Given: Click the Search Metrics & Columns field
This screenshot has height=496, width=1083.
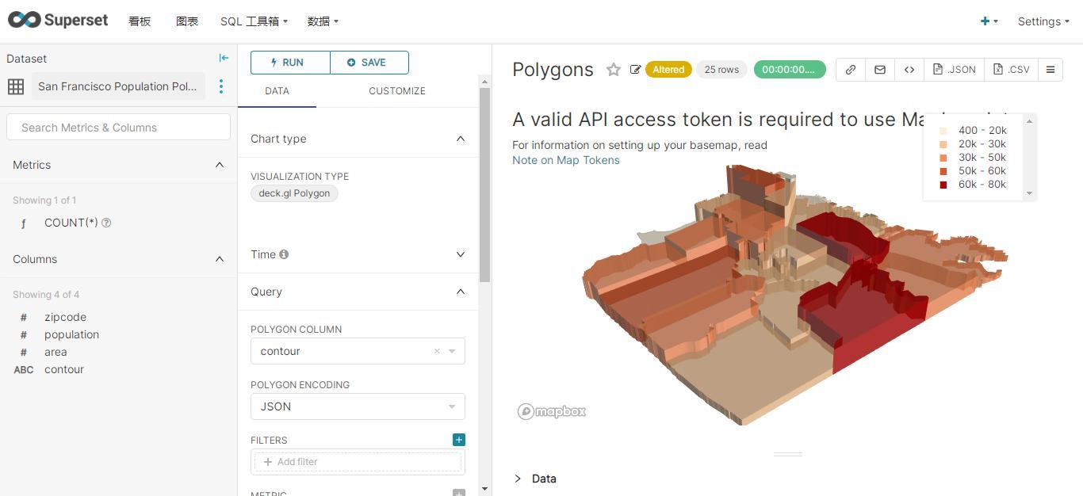Looking at the screenshot, I should pyautogui.click(x=118, y=128).
